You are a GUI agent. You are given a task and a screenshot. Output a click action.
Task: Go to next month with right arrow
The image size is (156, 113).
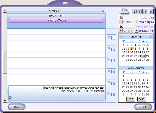pyautogui.click(x=151, y=37)
